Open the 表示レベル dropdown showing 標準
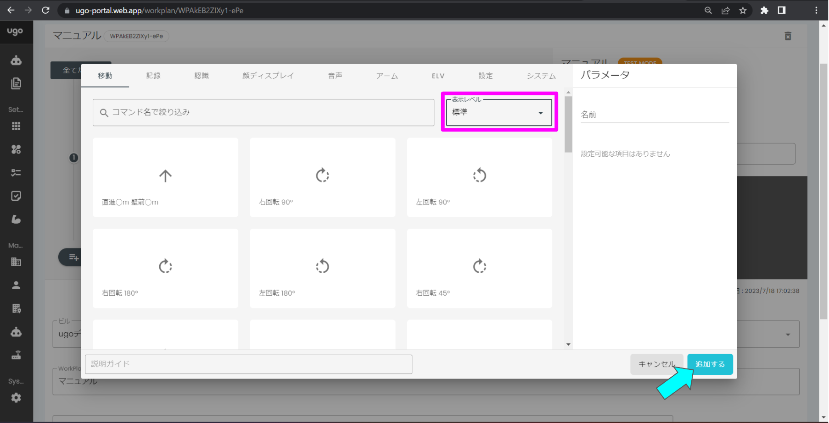The width and height of the screenshot is (829, 423). pos(499,112)
